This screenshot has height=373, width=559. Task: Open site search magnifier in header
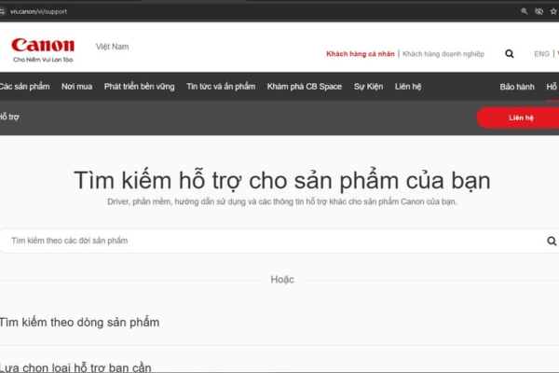(x=510, y=54)
